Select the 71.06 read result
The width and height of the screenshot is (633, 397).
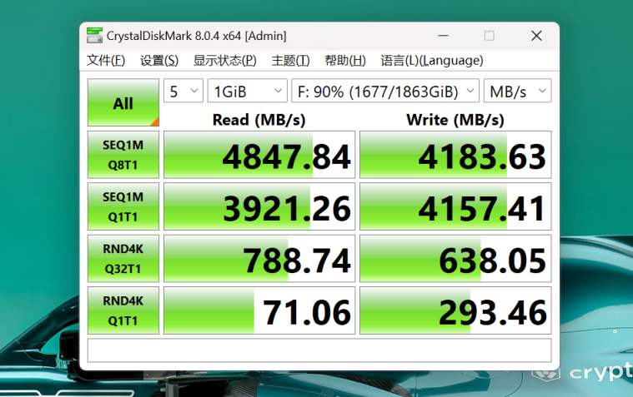click(x=259, y=310)
